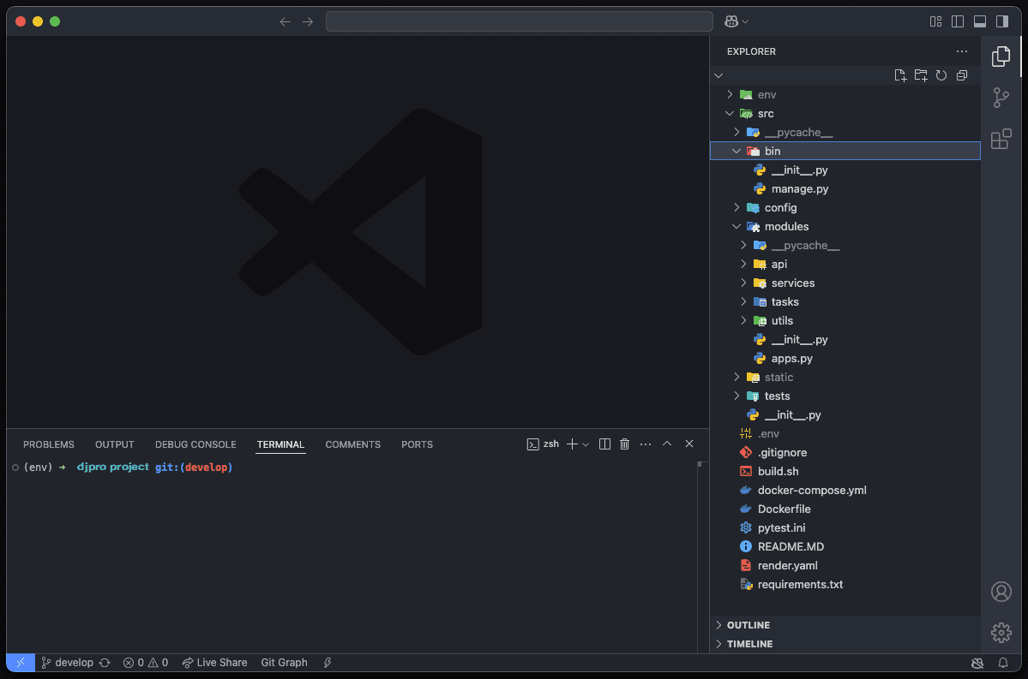Image resolution: width=1028 pixels, height=679 pixels.
Task: Open Git Graph from status bar
Action: (x=284, y=663)
